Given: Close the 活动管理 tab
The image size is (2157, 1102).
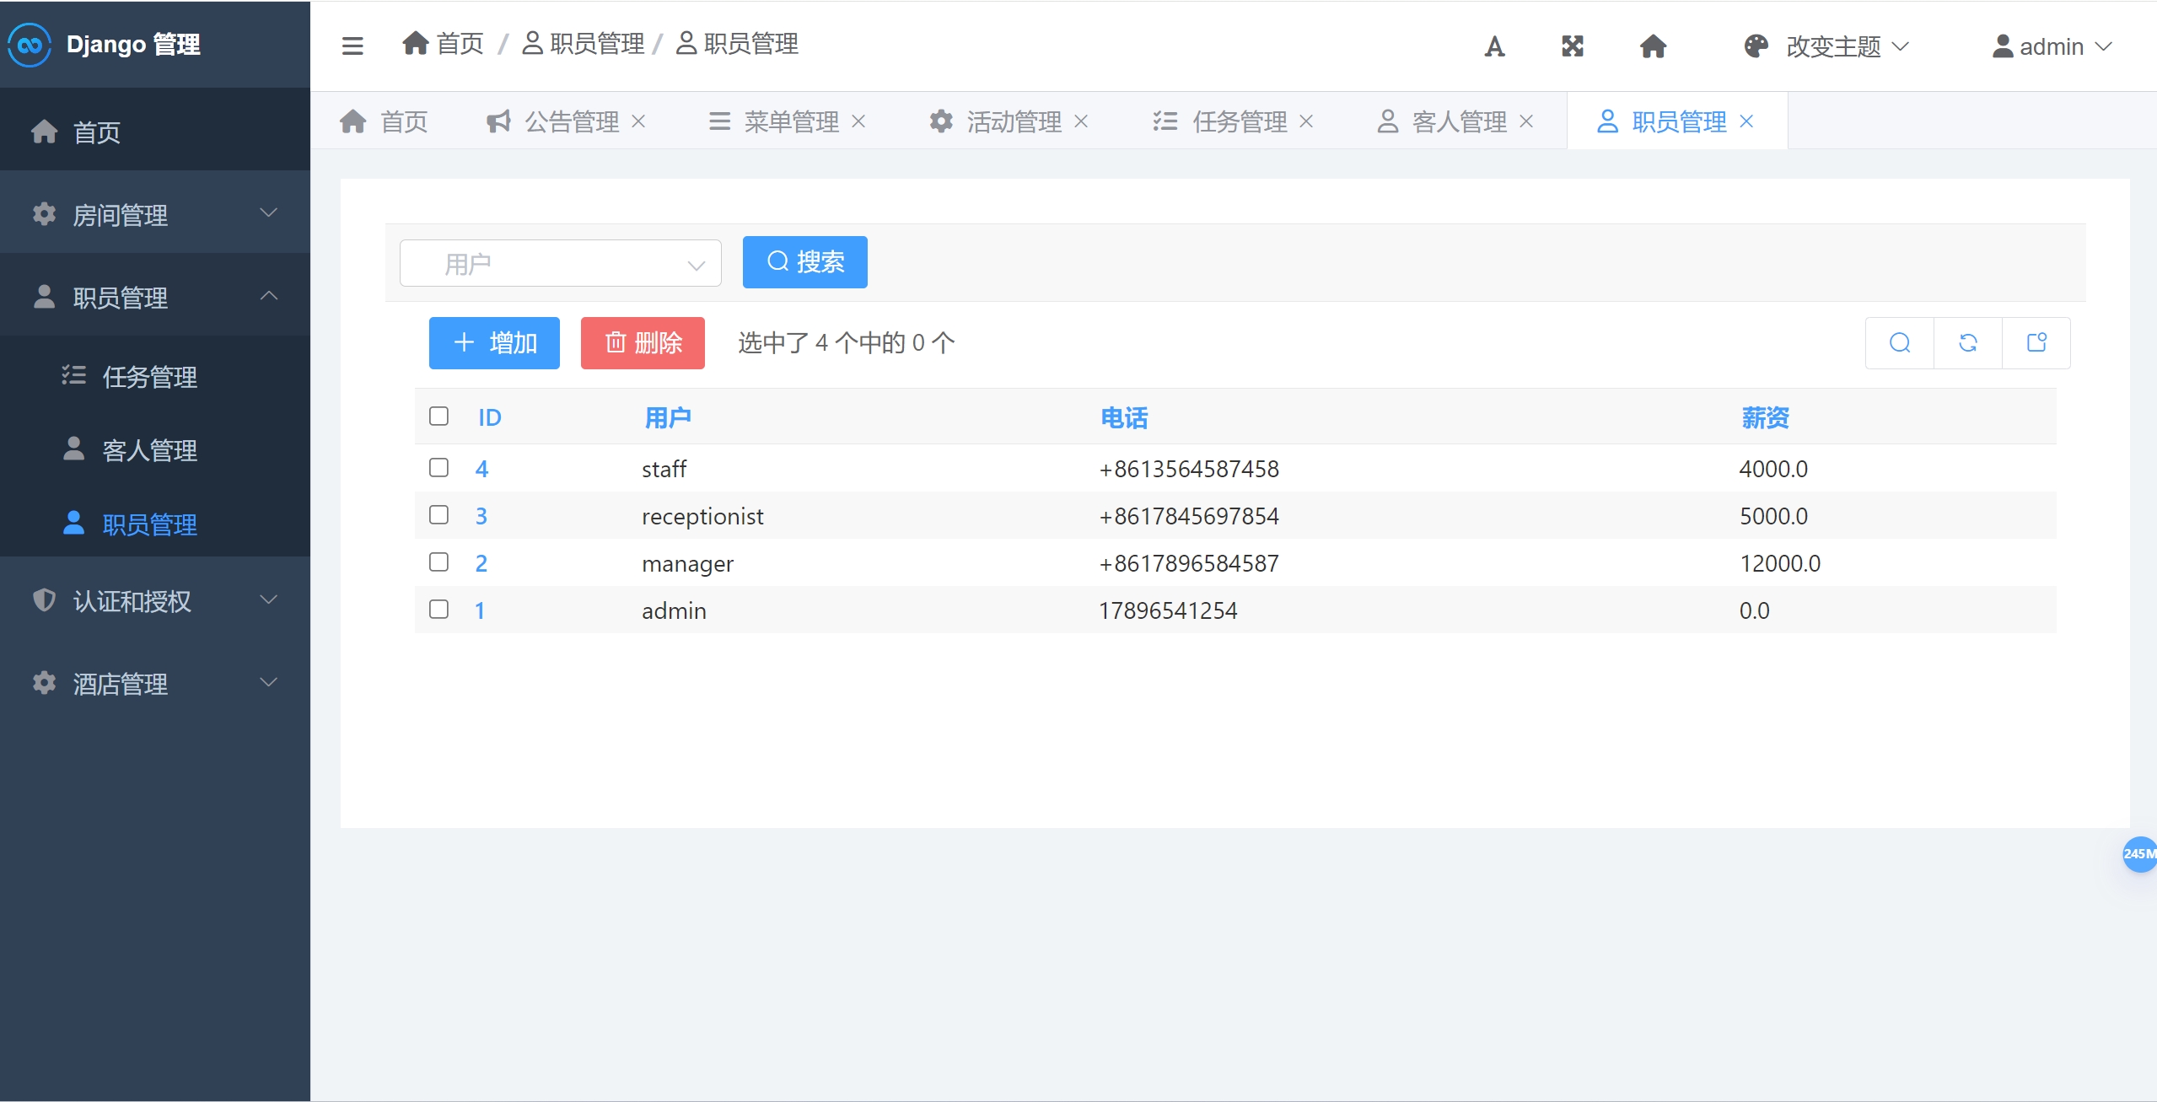Looking at the screenshot, I should pos(1081,121).
